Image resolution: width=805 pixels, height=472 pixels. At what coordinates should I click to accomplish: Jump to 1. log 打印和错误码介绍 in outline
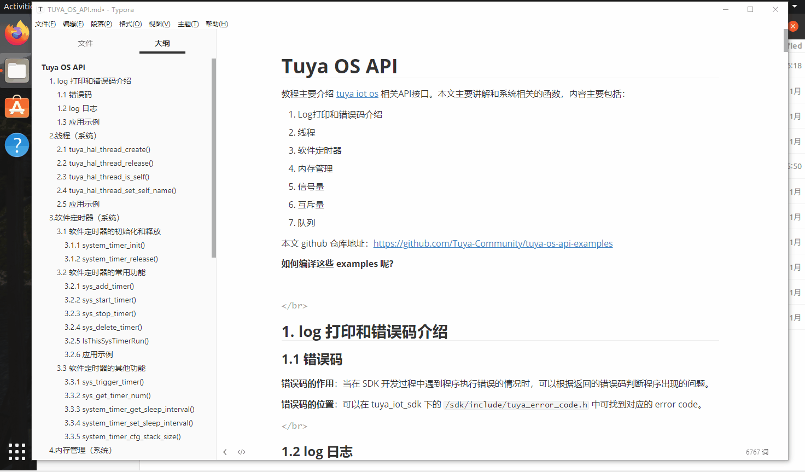pyautogui.click(x=90, y=81)
